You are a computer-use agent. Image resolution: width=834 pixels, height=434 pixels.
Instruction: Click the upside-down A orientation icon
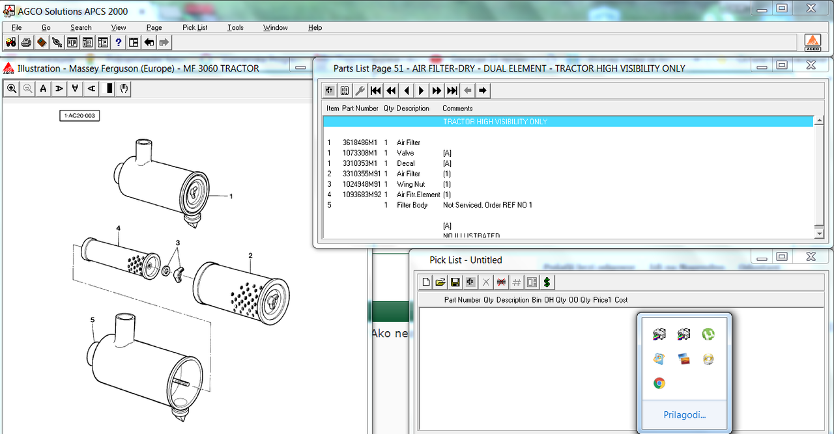(76, 88)
